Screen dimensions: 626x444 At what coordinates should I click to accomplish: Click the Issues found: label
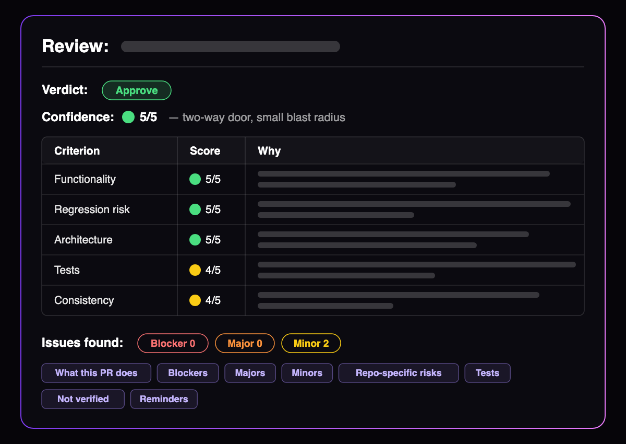(82, 343)
